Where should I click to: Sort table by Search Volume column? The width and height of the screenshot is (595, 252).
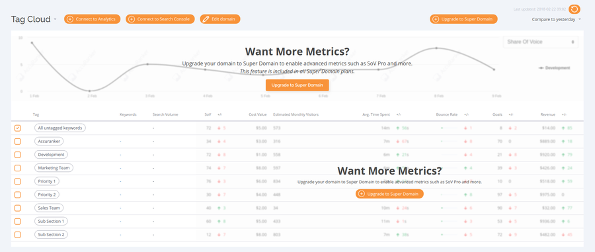click(165, 114)
